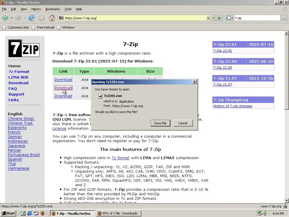Click the third Download link in table
The image size is (289, 217).
[x=63, y=96]
